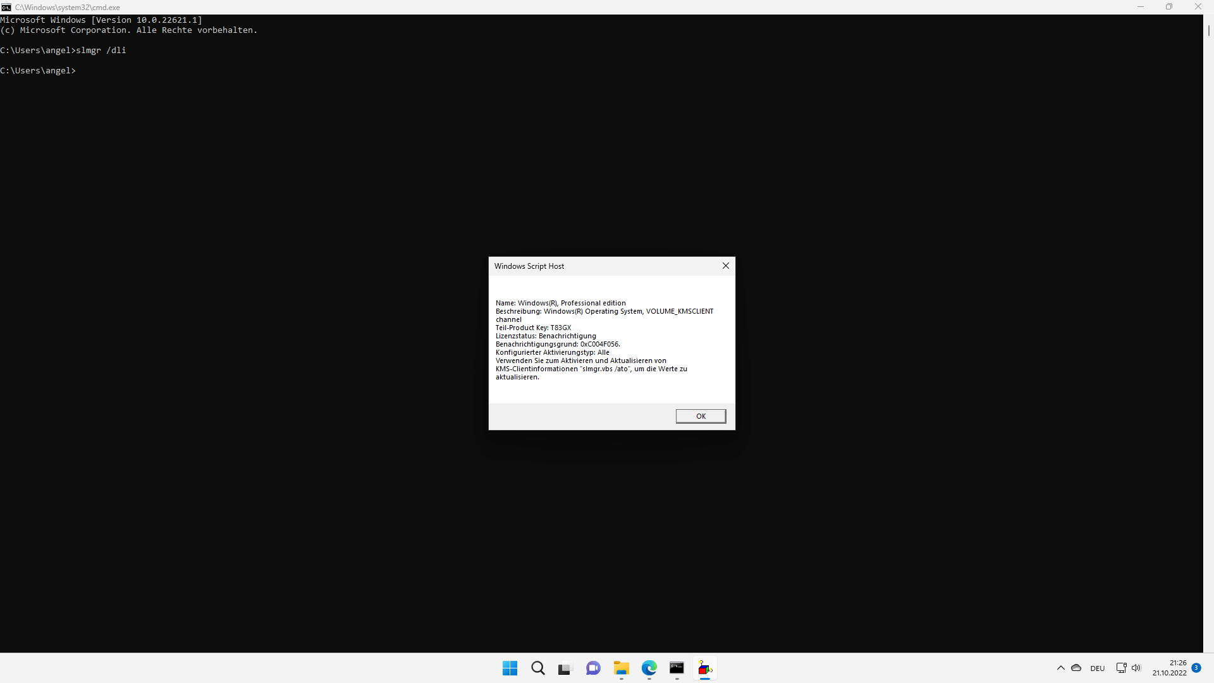1214x683 pixels.
Task: Minimize the cmd.exe window
Action: (1141, 7)
